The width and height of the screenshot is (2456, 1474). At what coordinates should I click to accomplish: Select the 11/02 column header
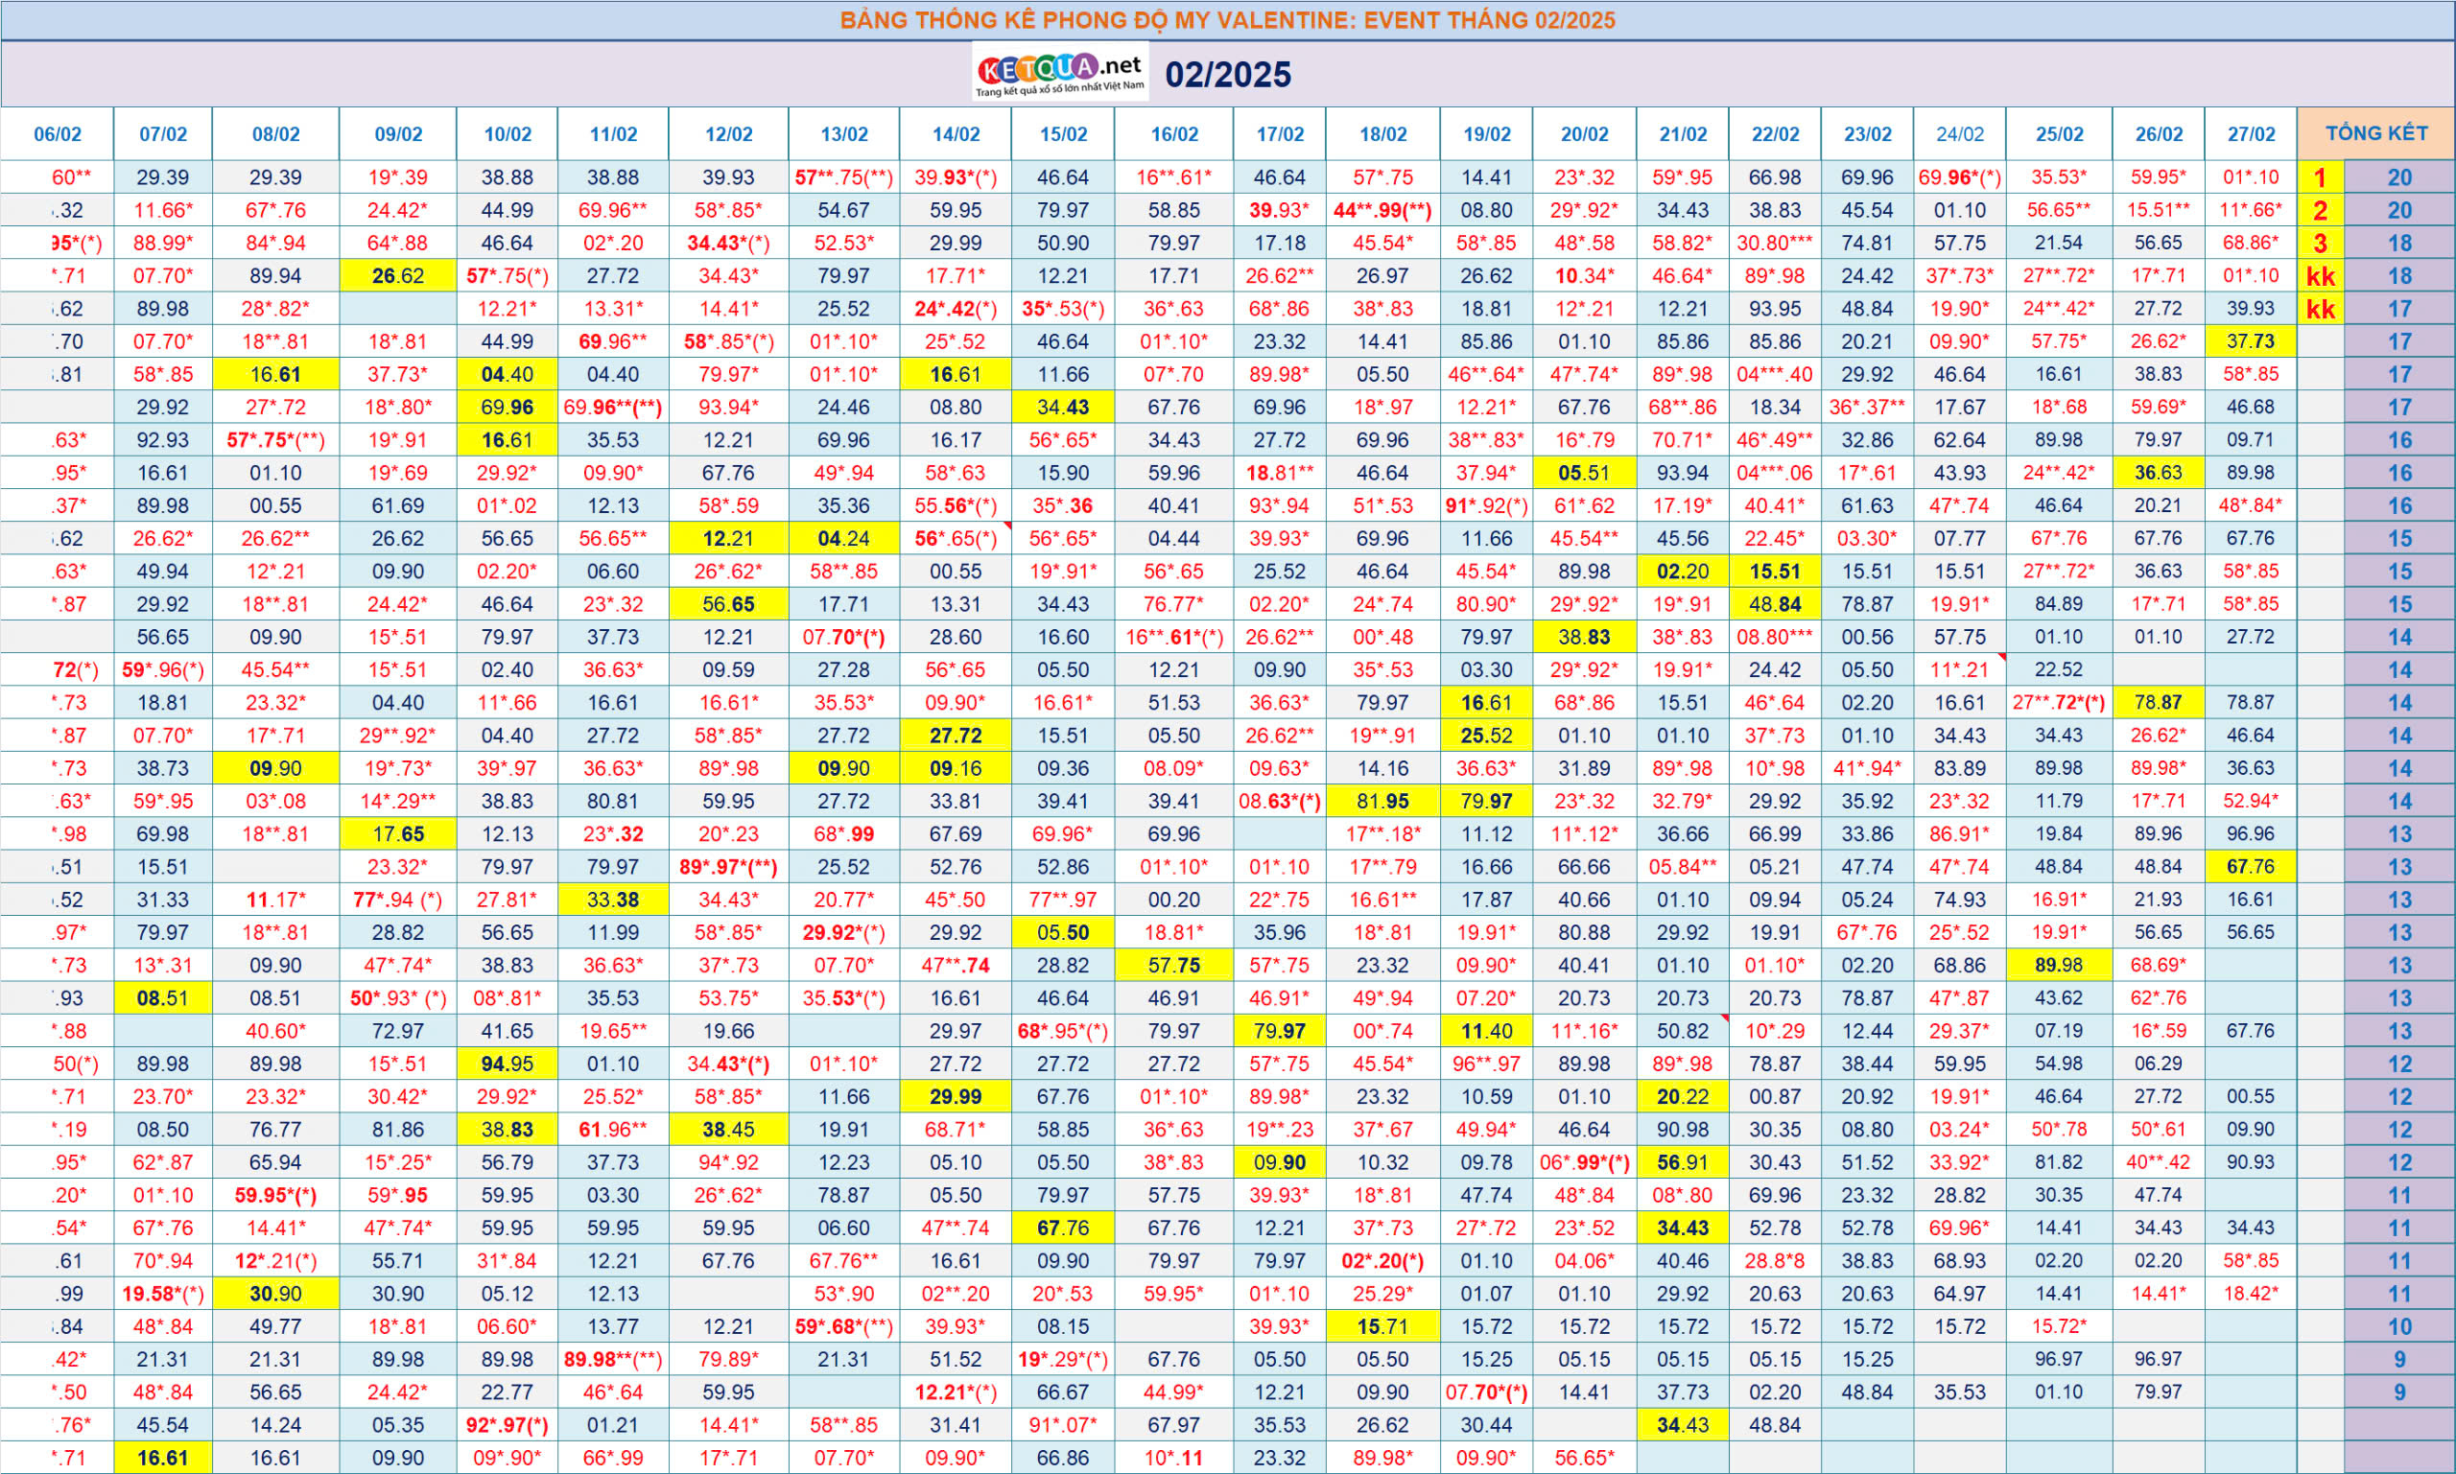tap(613, 134)
